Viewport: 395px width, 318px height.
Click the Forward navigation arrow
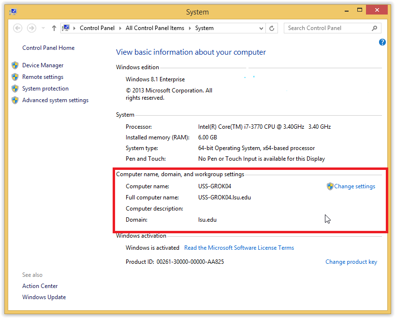click(x=31, y=28)
